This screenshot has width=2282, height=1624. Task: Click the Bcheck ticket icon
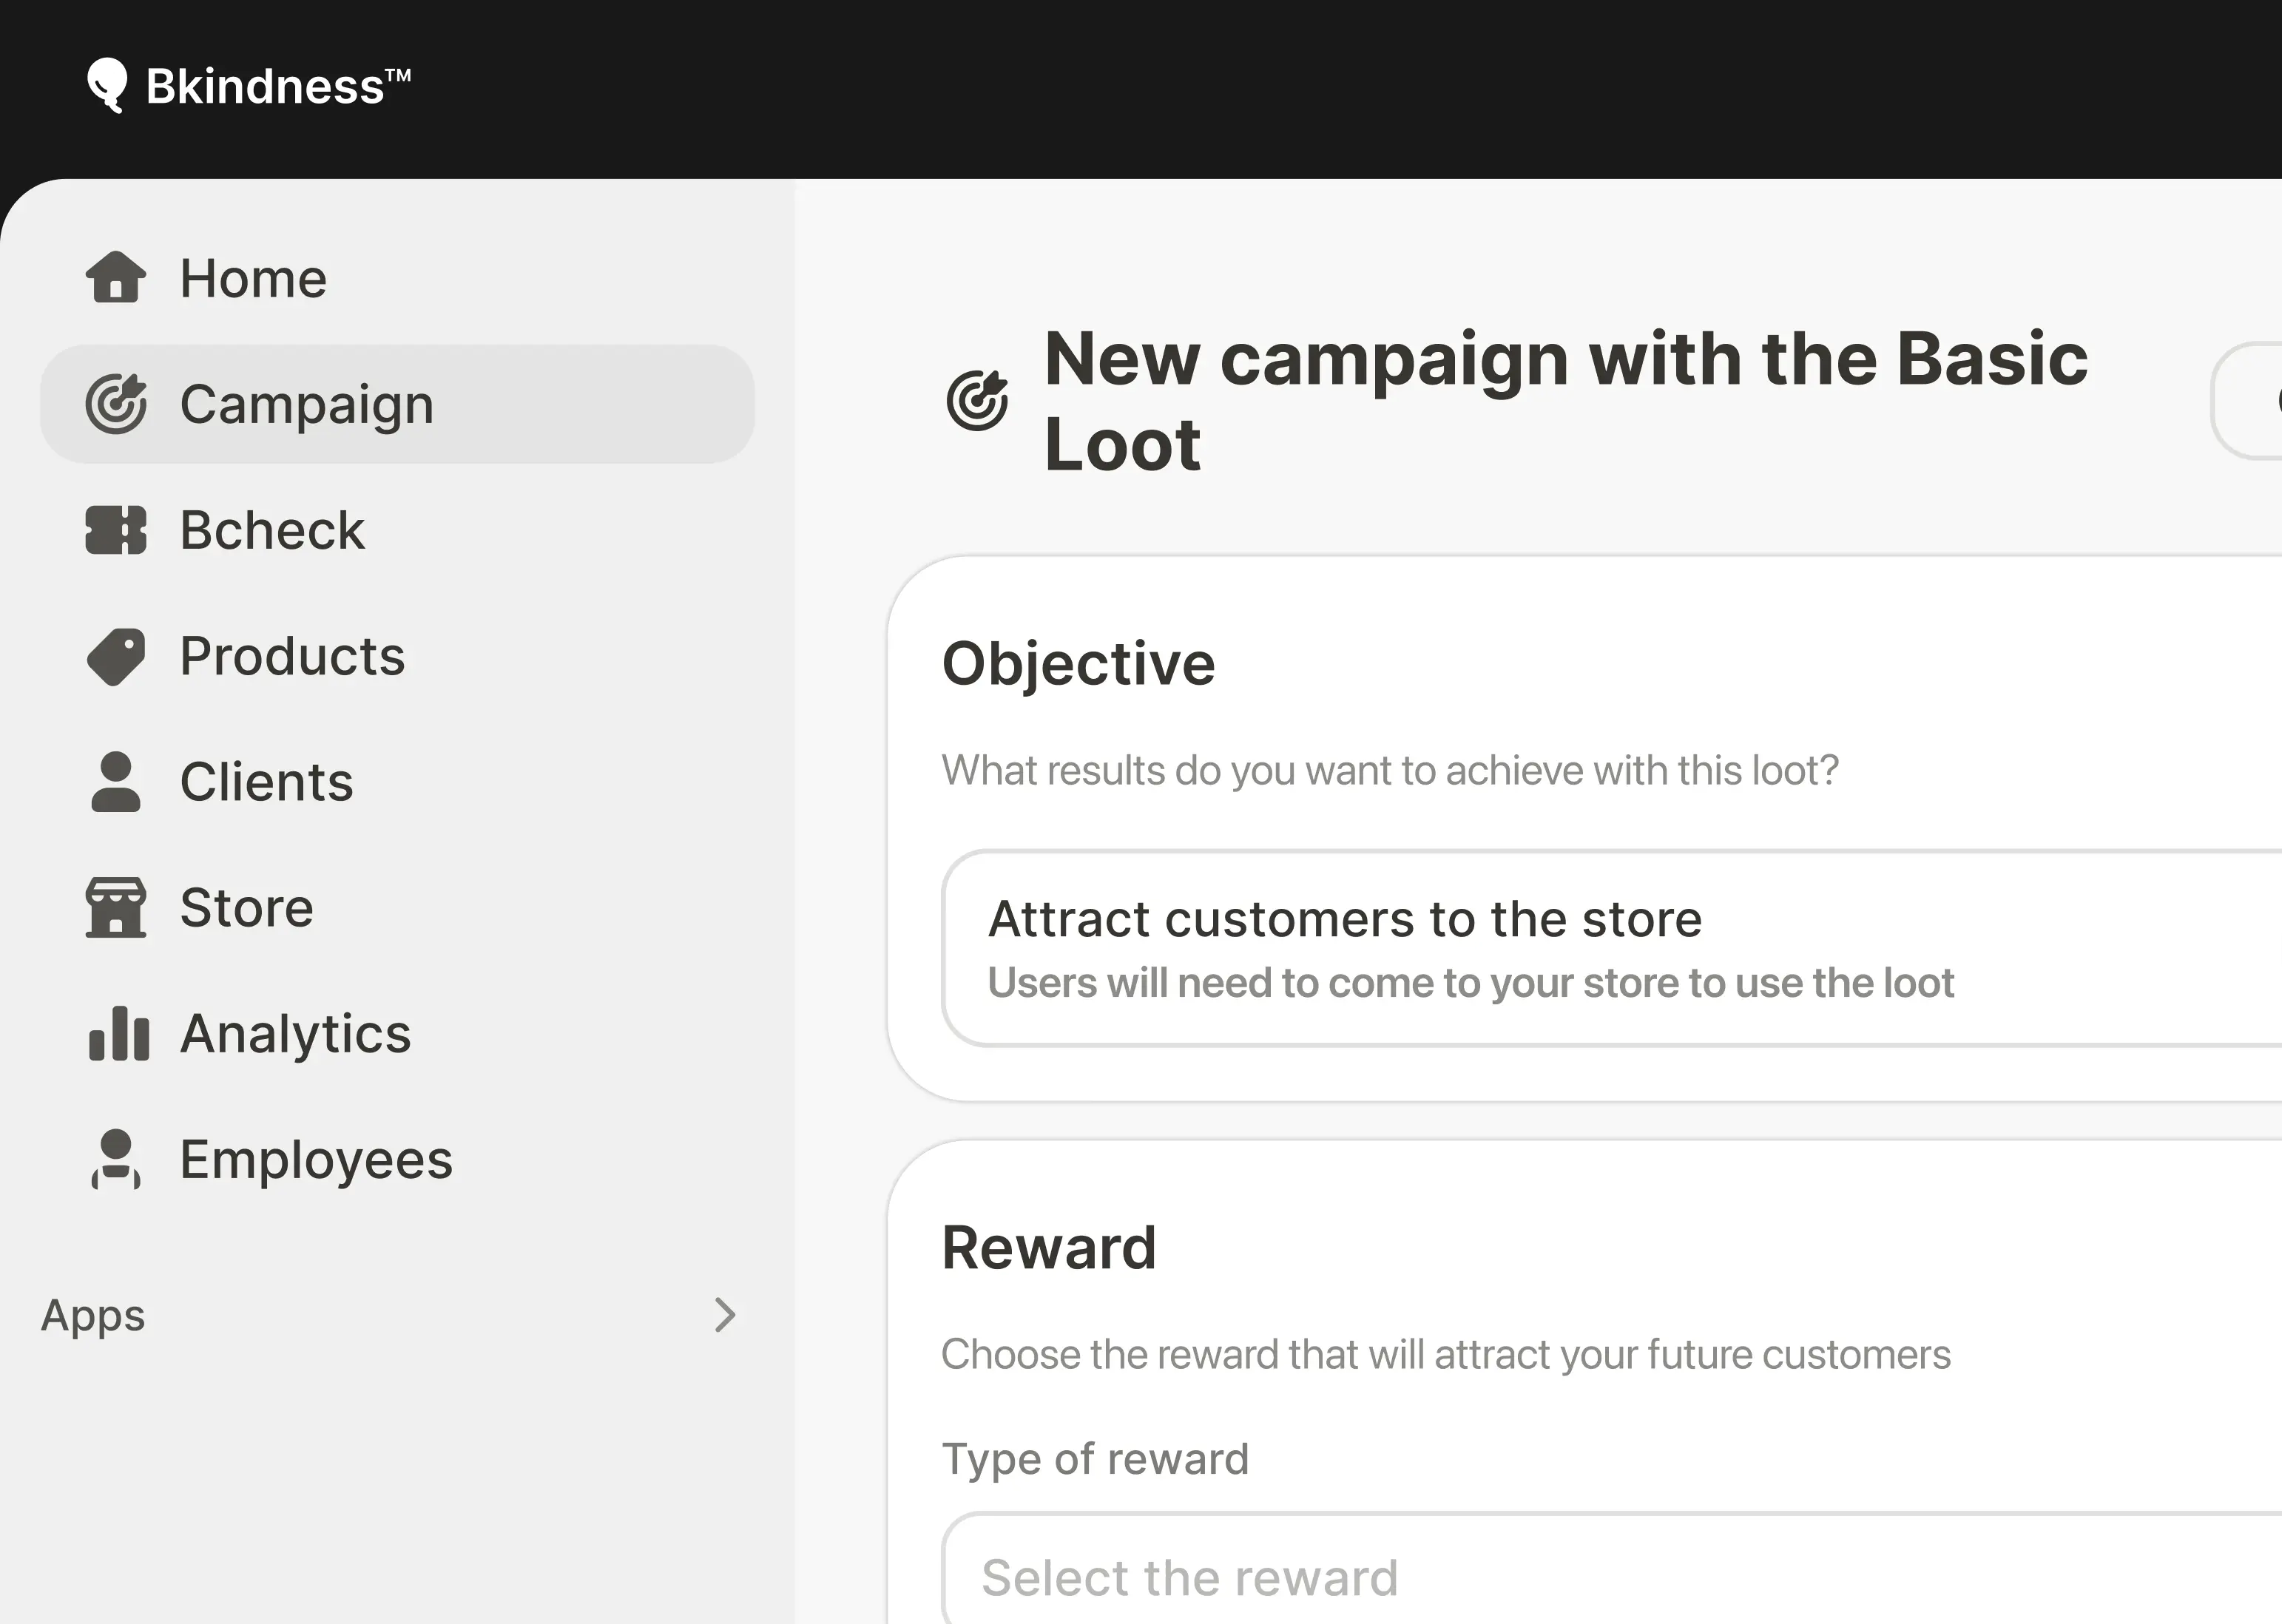116,530
